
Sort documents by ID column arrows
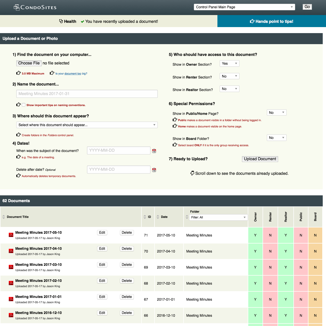pos(145,217)
